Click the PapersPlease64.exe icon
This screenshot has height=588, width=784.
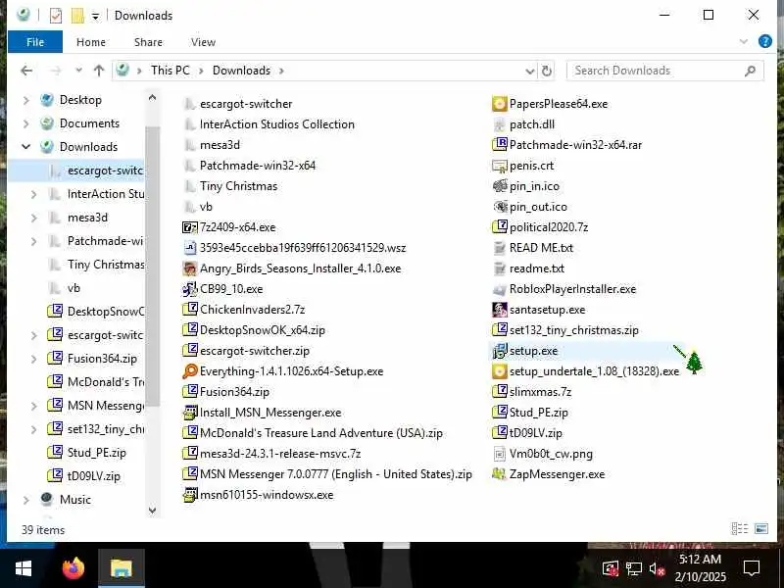pyautogui.click(x=499, y=104)
